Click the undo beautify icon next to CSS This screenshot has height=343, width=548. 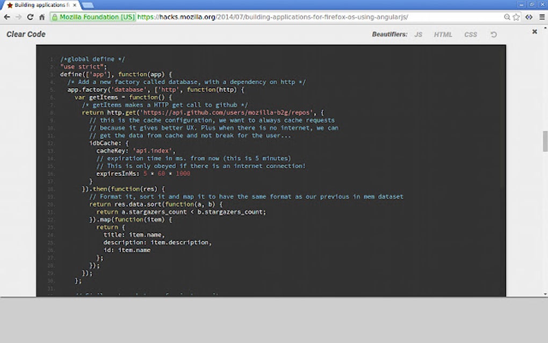tap(494, 34)
